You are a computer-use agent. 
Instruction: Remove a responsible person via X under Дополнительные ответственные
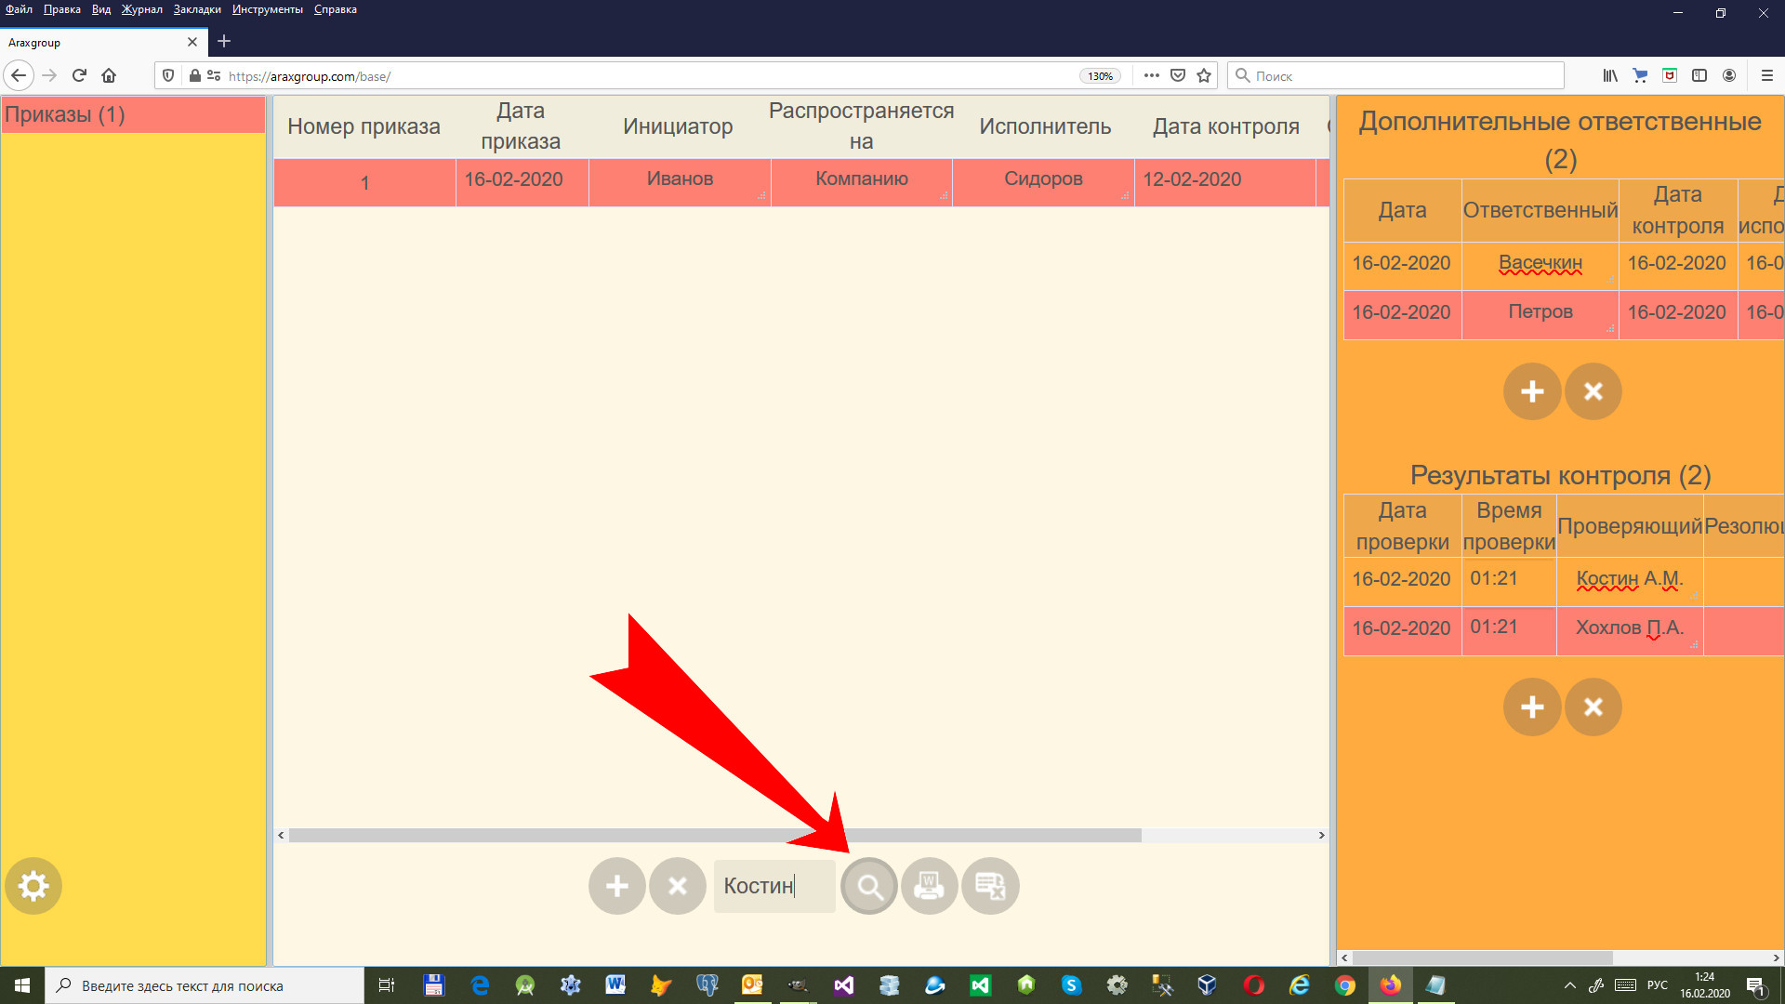coord(1593,391)
